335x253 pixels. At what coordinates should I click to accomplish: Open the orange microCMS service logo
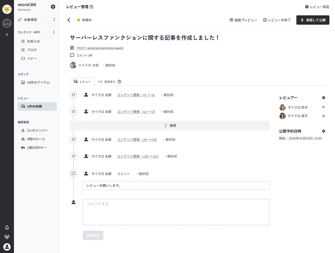pos(7,9)
